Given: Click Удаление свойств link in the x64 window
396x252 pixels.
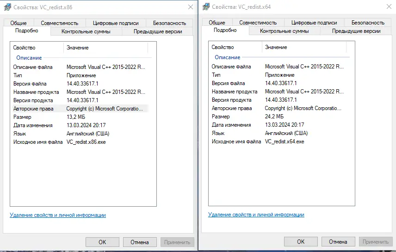Looking at the screenshot, I should pos(256,215).
